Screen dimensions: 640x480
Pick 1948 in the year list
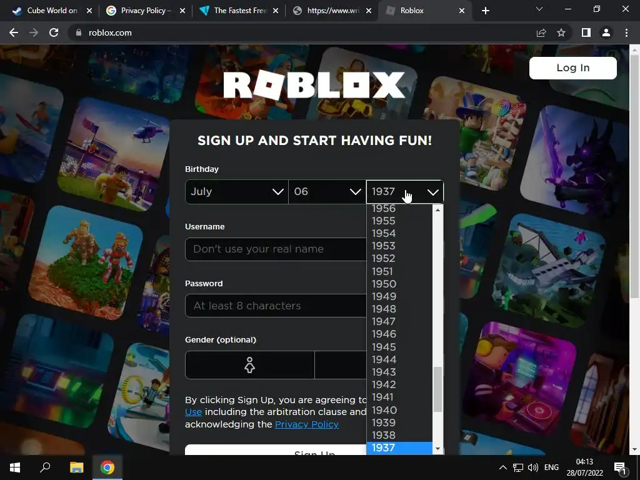point(399,309)
